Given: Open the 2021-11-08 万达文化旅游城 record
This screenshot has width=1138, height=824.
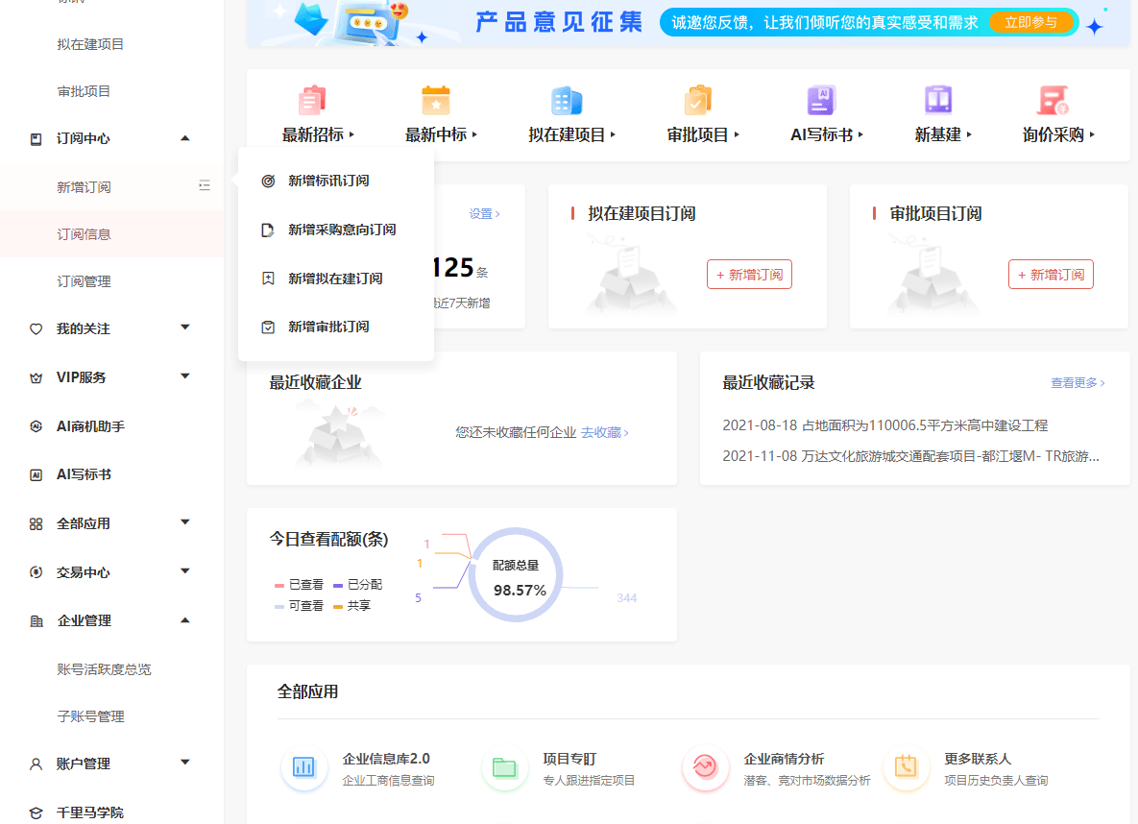Looking at the screenshot, I should pos(910,456).
